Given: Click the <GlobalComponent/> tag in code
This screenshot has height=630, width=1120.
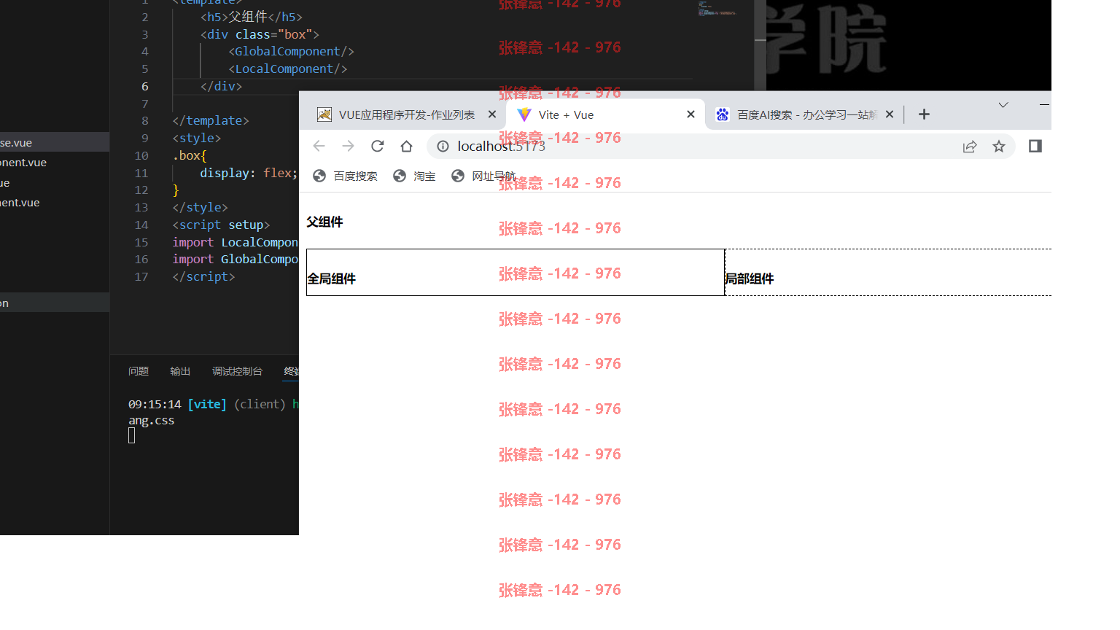Looking at the screenshot, I should click(291, 51).
